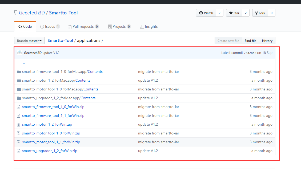Image resolution: width=301 pixels, height=171 pixels.
Task: Open smartto_firmware_tool_1_1_forWin.zip
Action: 53,116
